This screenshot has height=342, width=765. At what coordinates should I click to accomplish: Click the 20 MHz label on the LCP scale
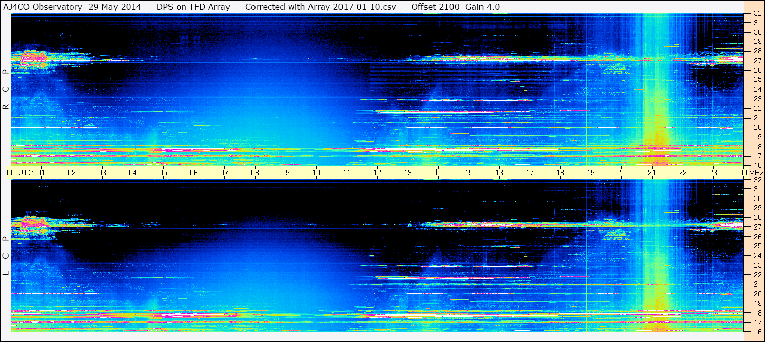[x=757, y=294]
